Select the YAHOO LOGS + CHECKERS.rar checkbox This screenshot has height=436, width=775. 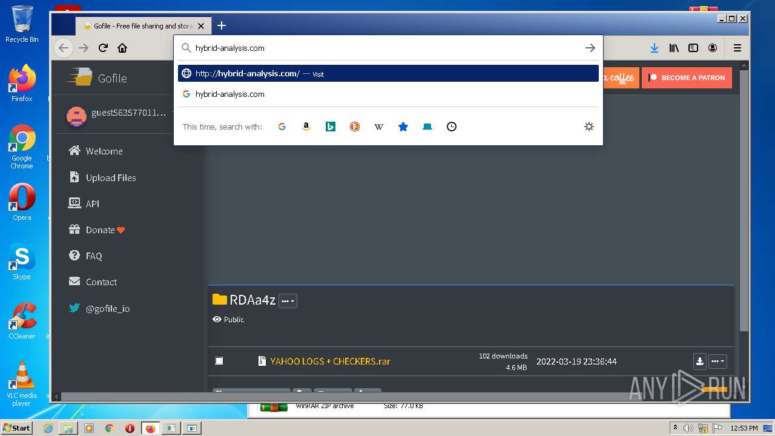[x=219, y=361]
